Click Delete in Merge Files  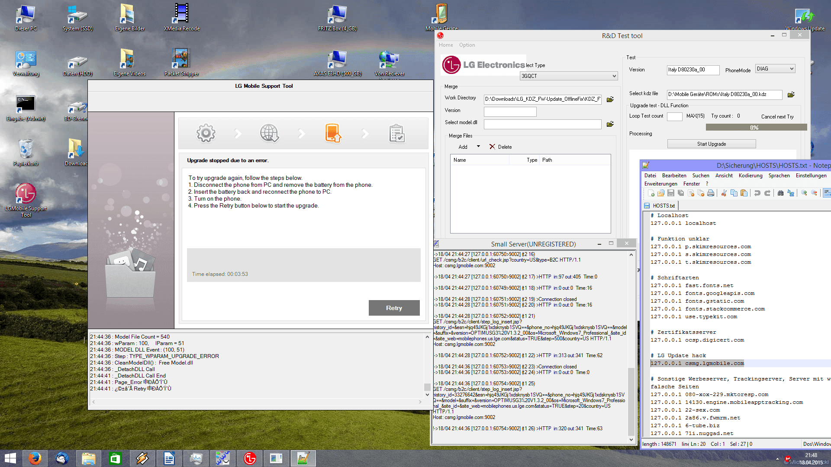tap(501, 147)
